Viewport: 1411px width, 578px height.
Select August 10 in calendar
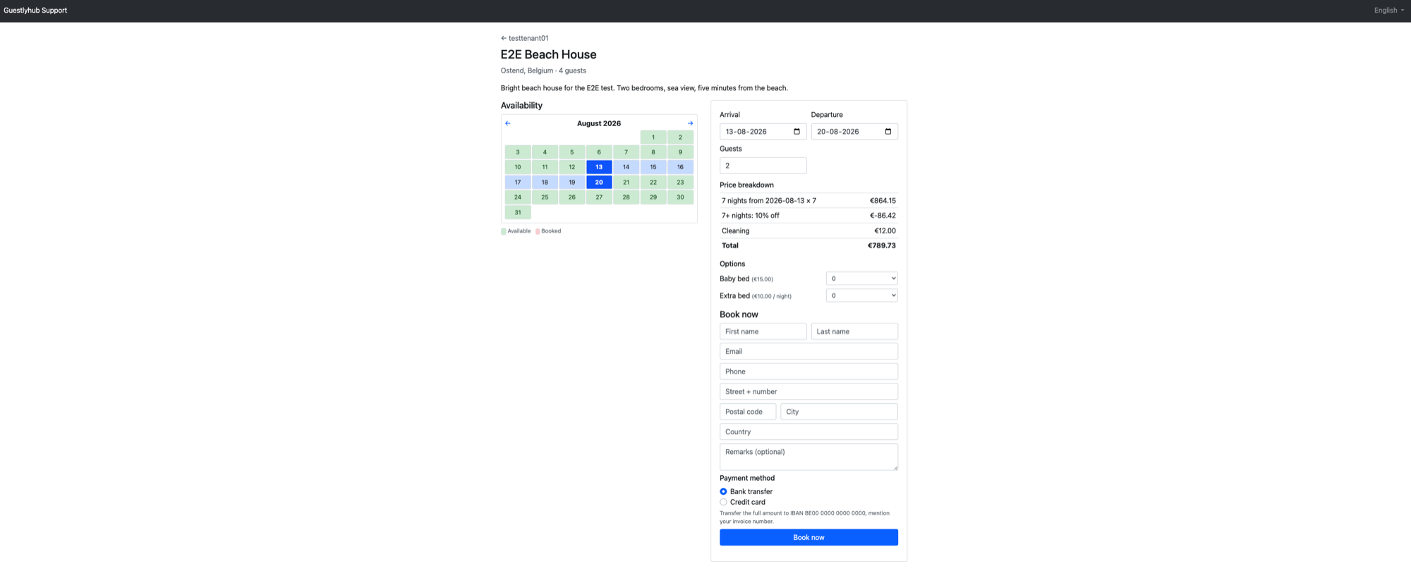pos(518,167)
